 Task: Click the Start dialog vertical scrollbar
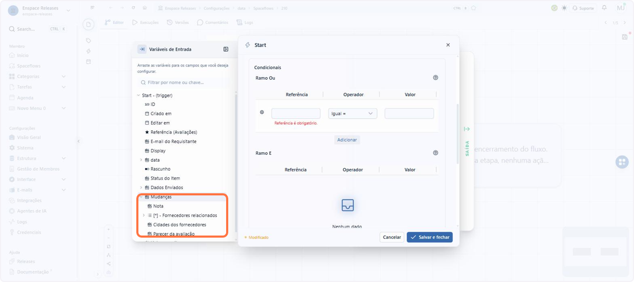point(458,134)
